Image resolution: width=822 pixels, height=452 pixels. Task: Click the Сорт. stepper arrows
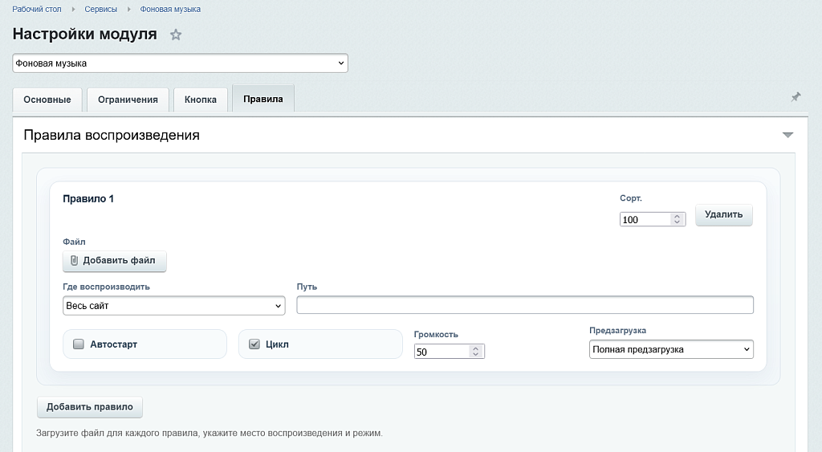click(x=677, y=219)
